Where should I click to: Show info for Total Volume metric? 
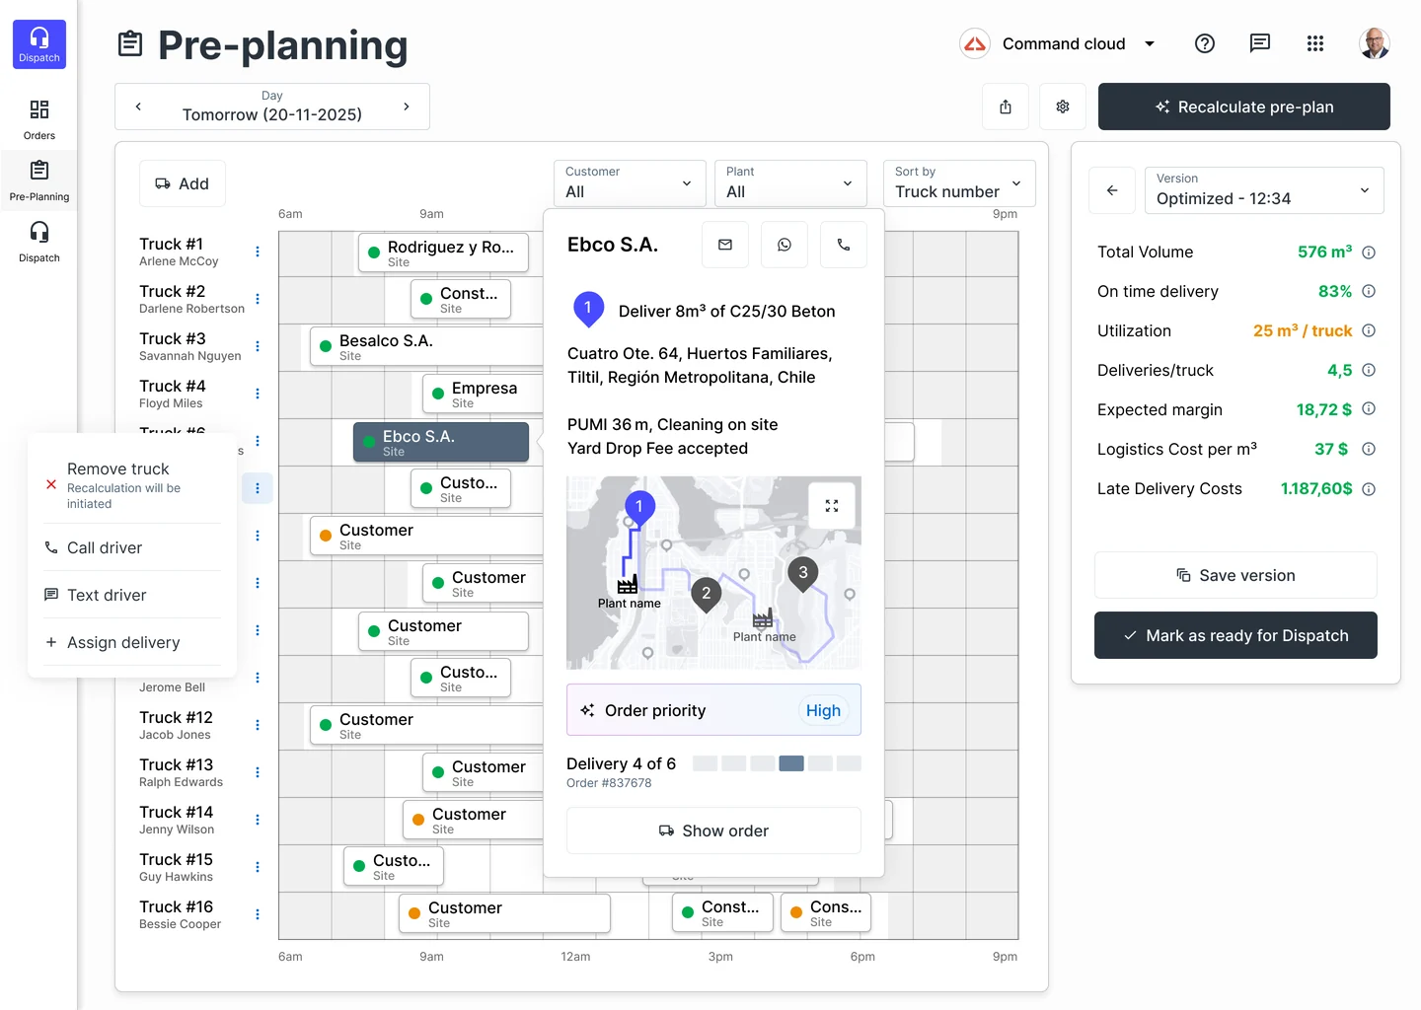tap(1369, 252)
